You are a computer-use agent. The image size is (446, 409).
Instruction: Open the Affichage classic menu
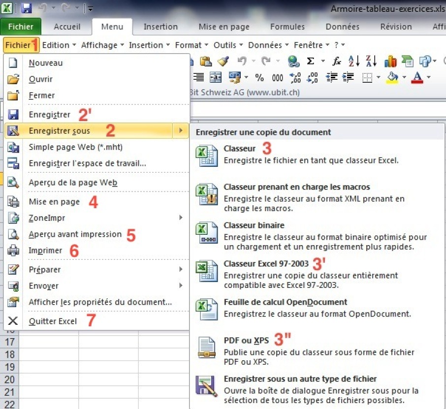point(102,45)
